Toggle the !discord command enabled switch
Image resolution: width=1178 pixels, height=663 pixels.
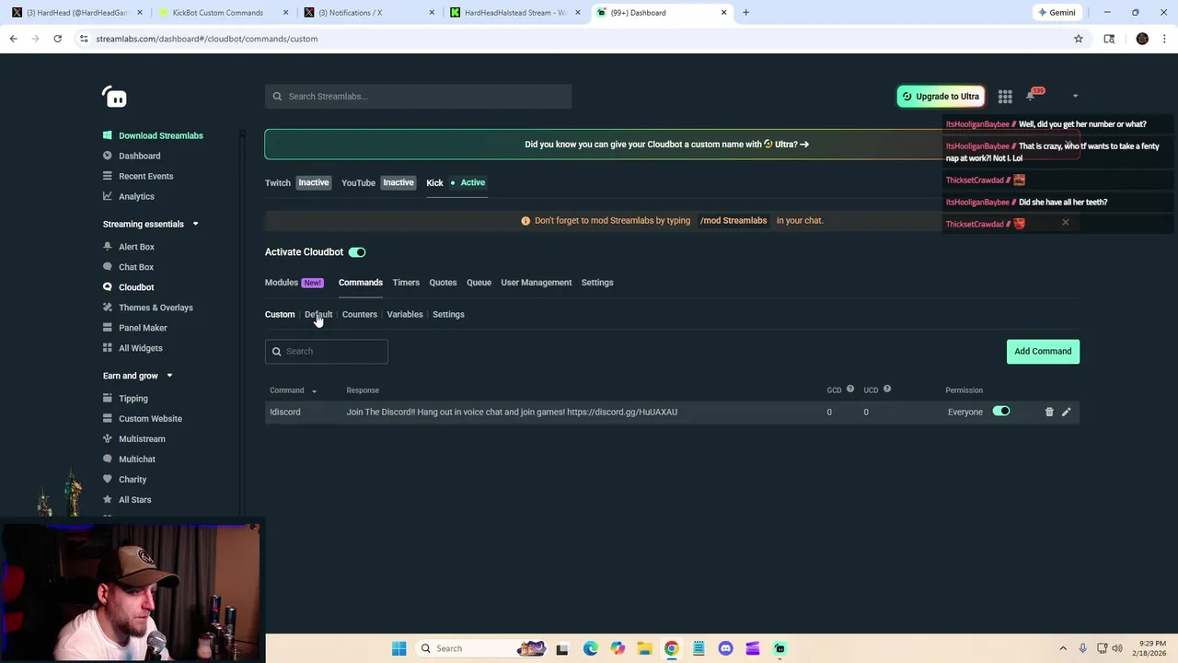[x=1001, y=412]
